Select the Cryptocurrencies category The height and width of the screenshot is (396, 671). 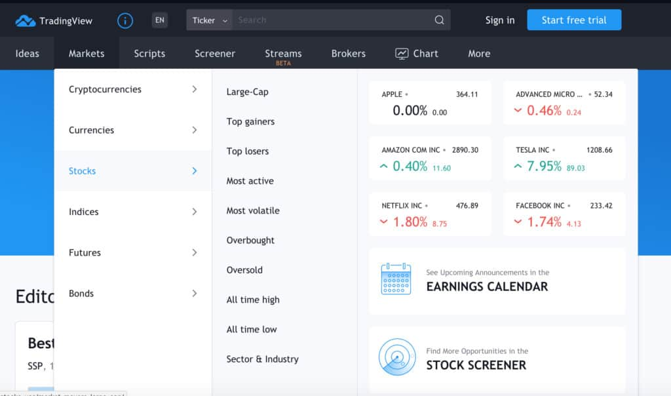tap(132, 89)
